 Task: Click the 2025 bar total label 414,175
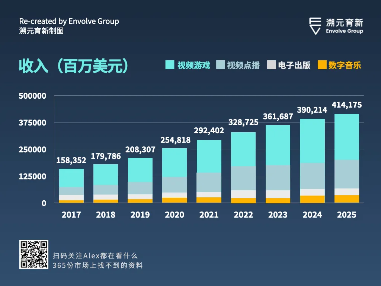(347, 105)
